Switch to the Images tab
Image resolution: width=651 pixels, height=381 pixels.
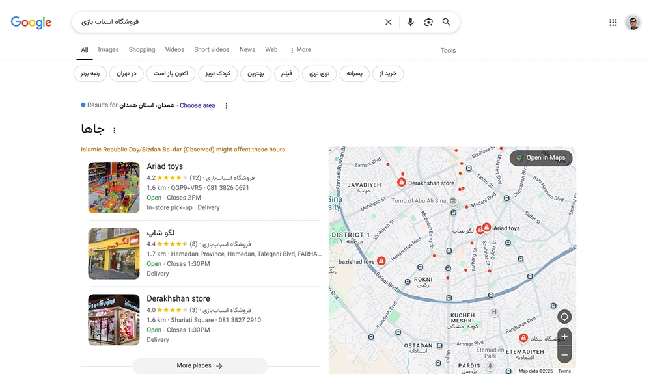coord(108,50)
